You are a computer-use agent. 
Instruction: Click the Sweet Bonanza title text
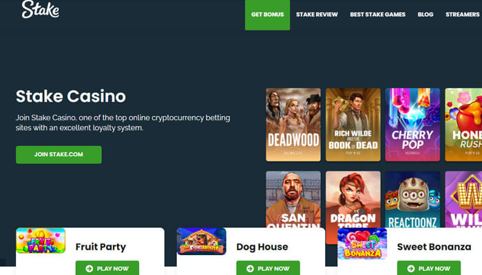(x=434, y=247)
